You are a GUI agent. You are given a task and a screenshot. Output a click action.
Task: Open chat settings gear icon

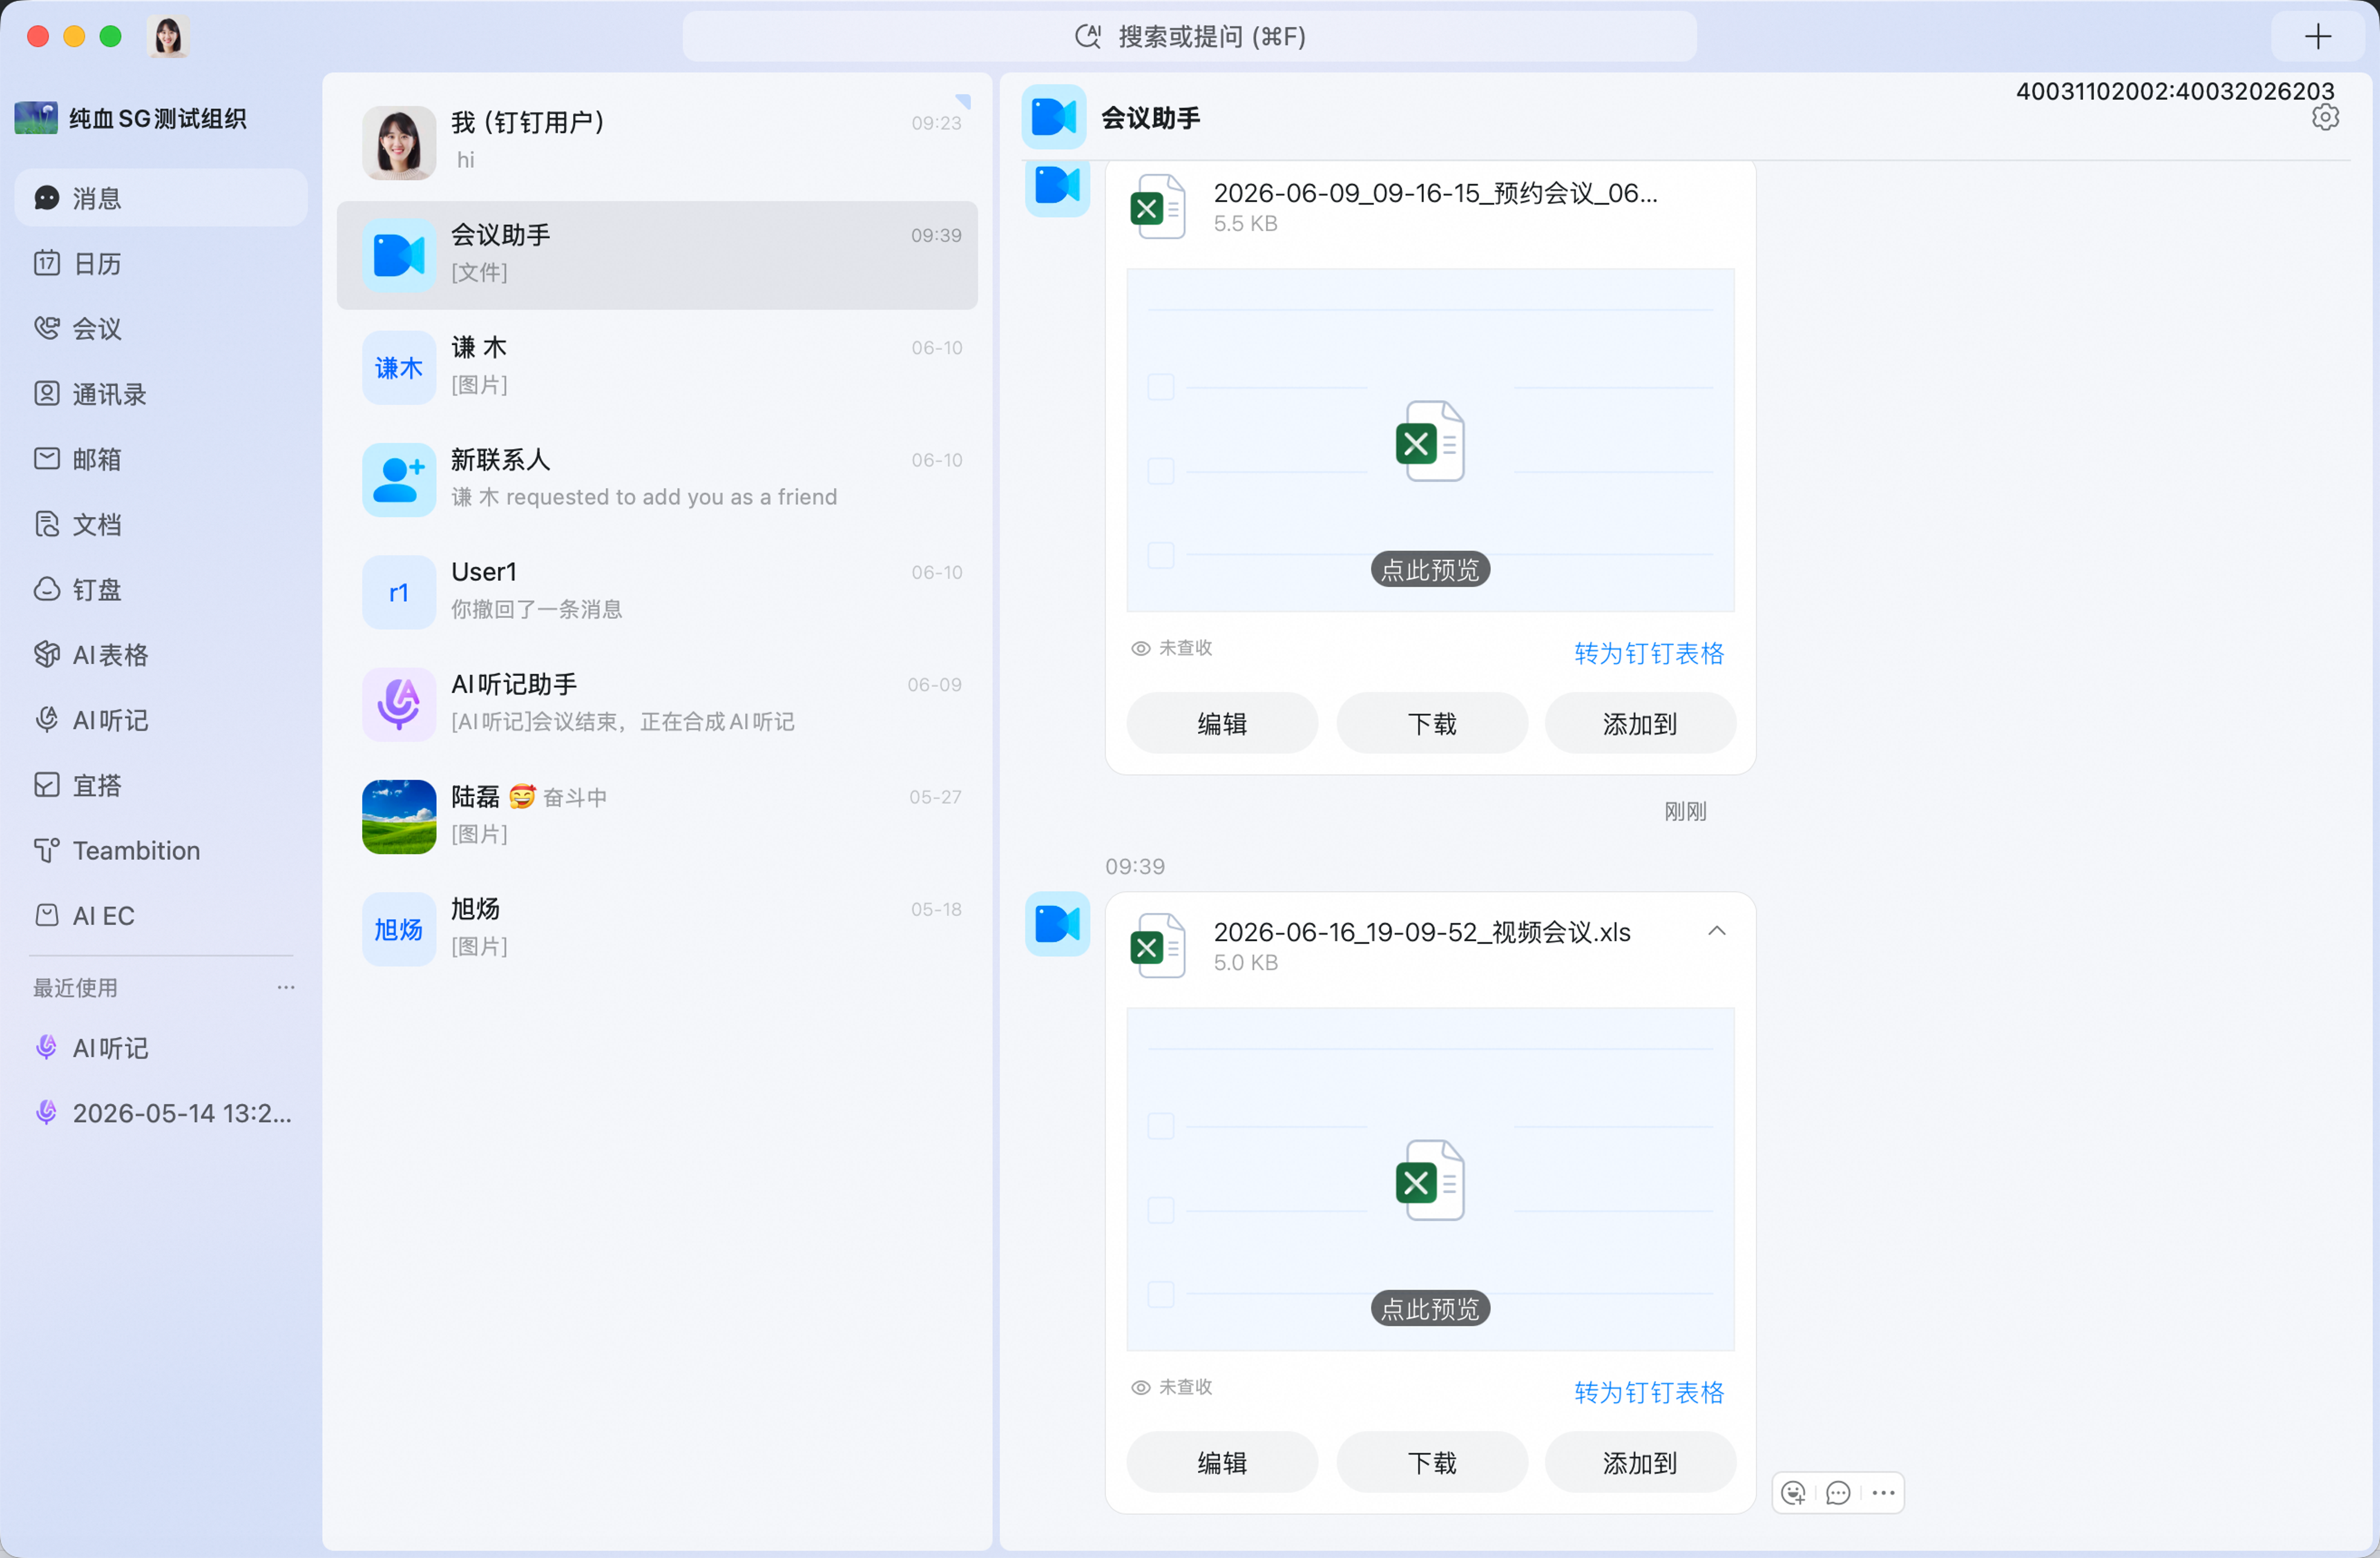pyautogui.click(x=2325, y=117)
